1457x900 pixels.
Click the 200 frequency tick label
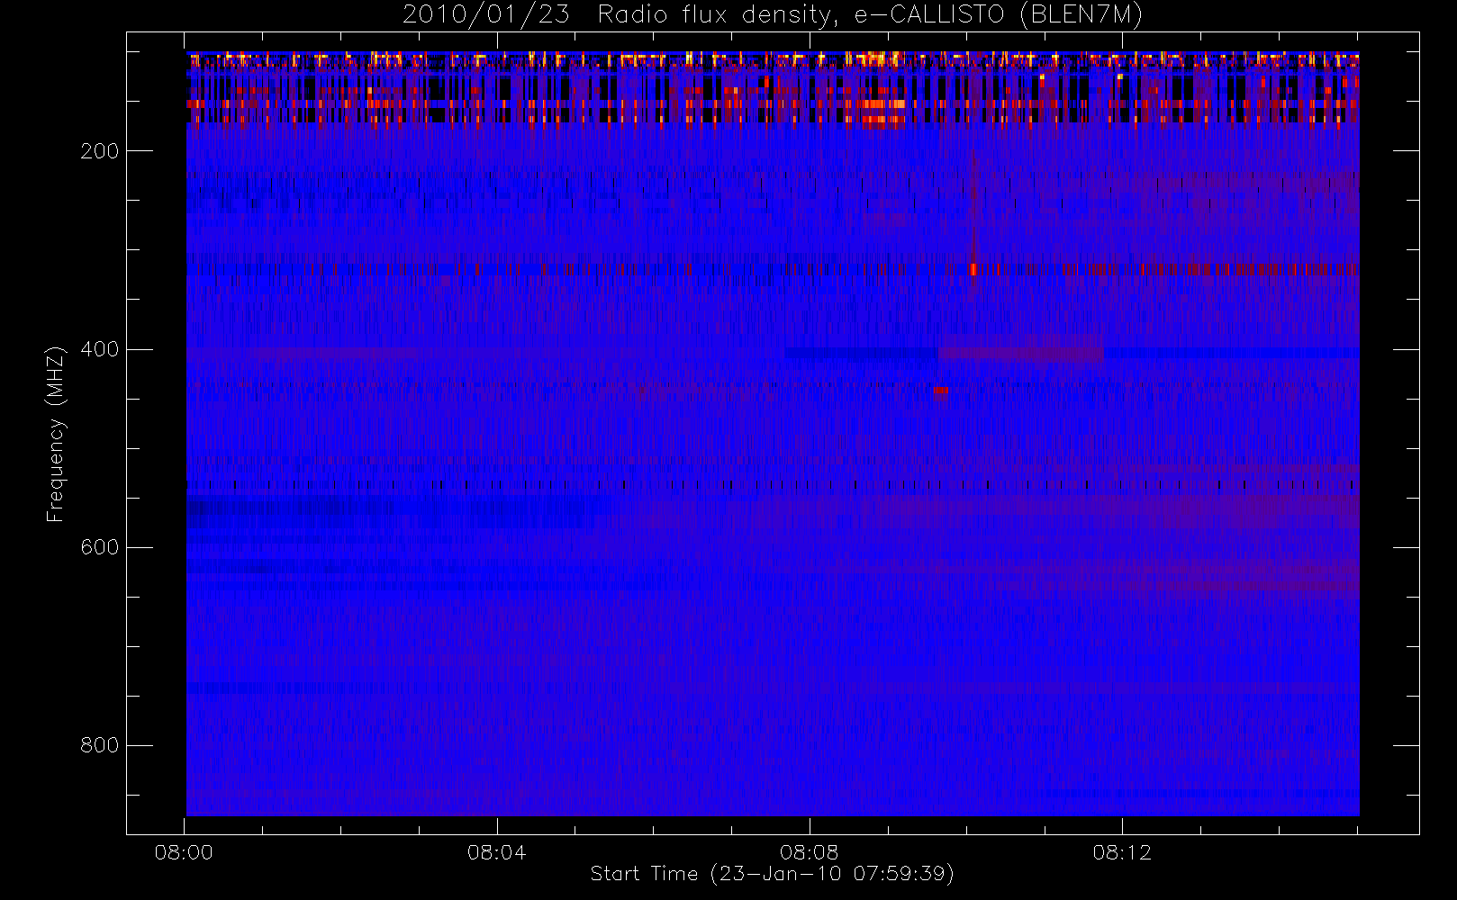pyautogui.click(x=99, y=151)
